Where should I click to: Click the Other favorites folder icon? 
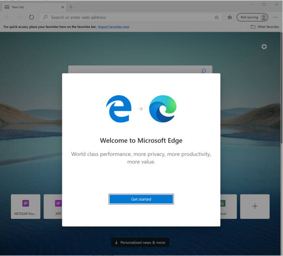pos(253,27)
